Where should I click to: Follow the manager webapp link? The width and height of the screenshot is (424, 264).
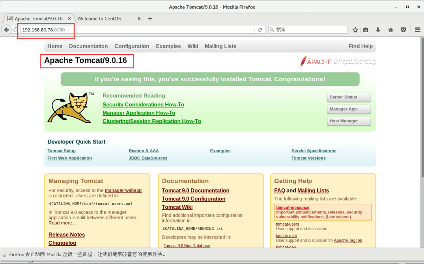[123, 191]
